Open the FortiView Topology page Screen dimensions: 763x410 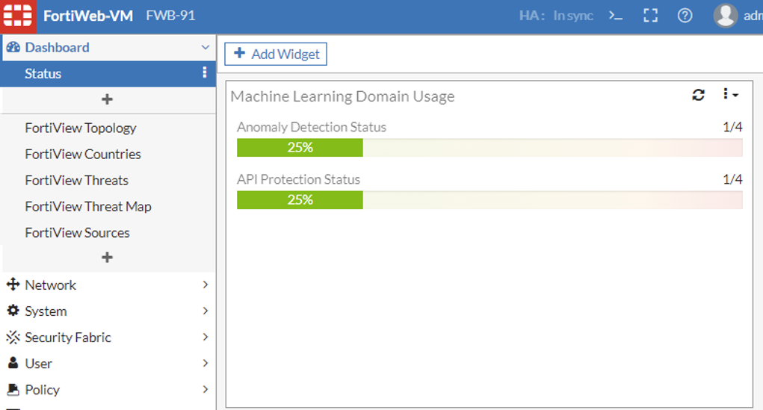(81, 128)
